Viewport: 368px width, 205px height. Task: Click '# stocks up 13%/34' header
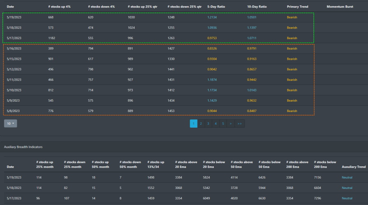156,165
